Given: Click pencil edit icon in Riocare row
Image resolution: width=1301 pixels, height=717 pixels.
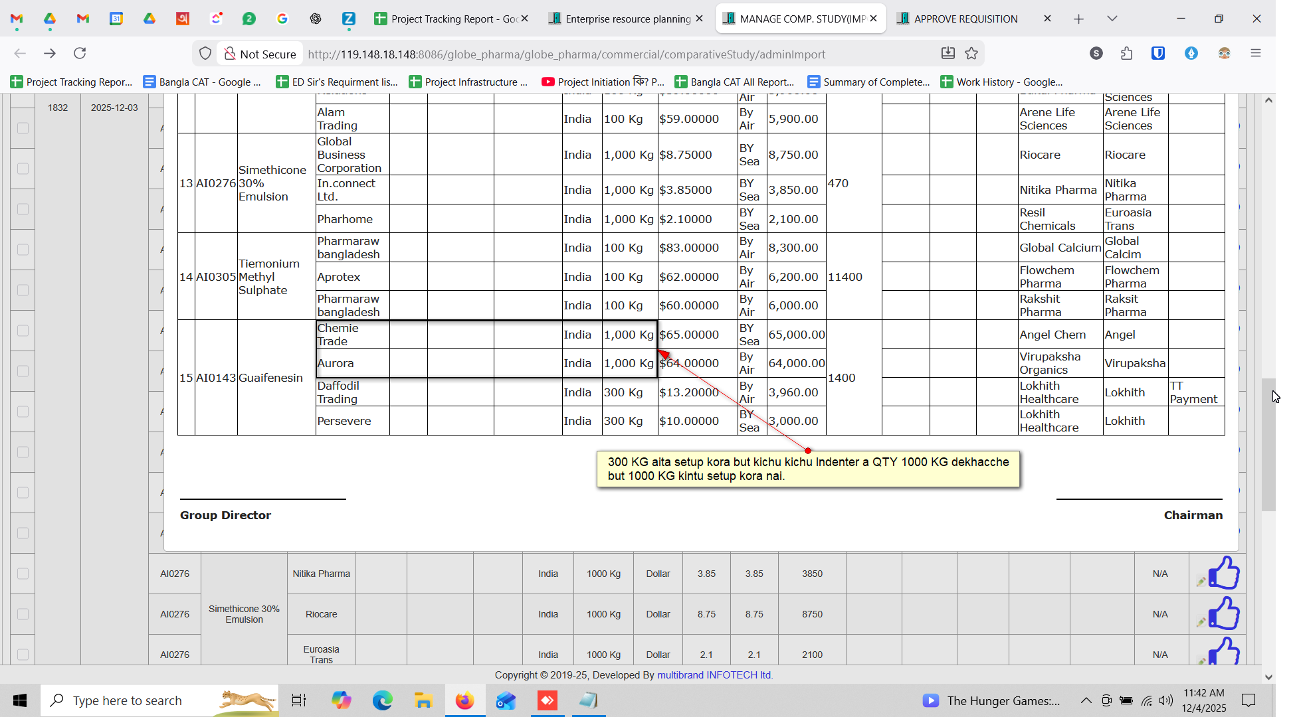Looking at the screenshot, I should pyautogui.click(x=1201, y=622).
